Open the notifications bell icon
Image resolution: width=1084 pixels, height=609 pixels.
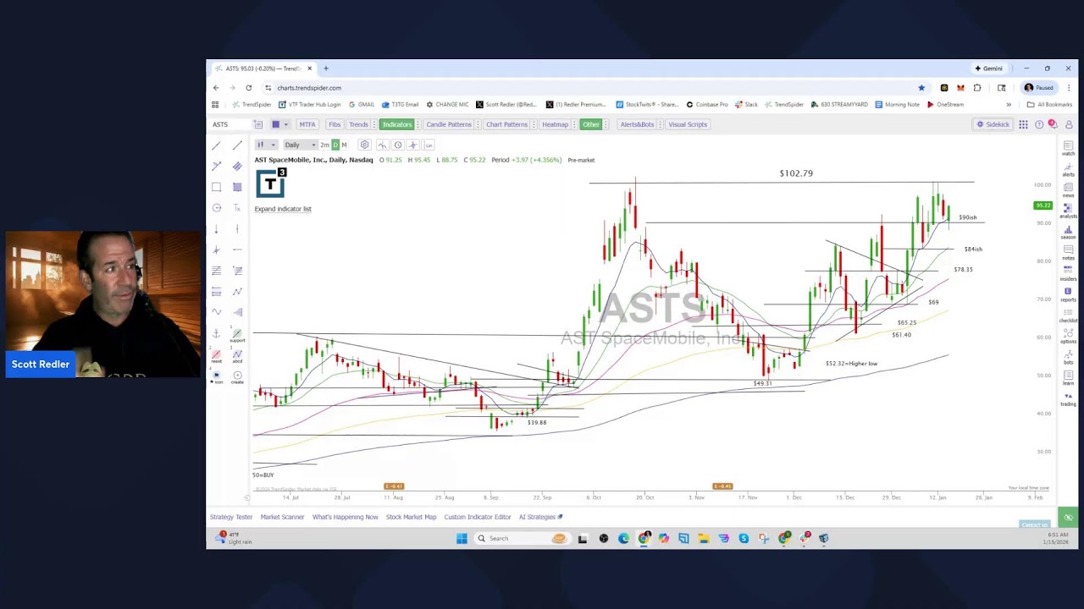[1053, 124]
